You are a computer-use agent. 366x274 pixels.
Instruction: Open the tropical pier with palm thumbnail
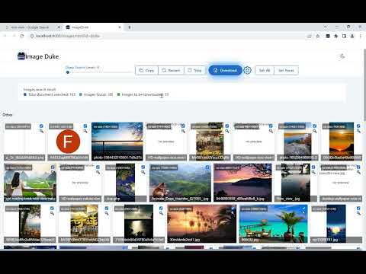(273, 224)
